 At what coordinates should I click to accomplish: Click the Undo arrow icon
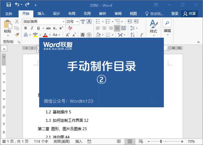(x=17, y=5)
